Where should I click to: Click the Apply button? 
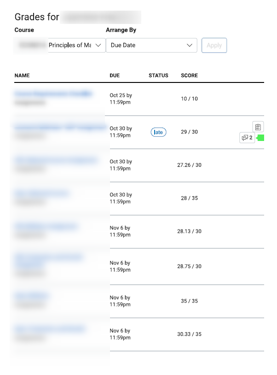pyautogui.click(x=214, y=45)
